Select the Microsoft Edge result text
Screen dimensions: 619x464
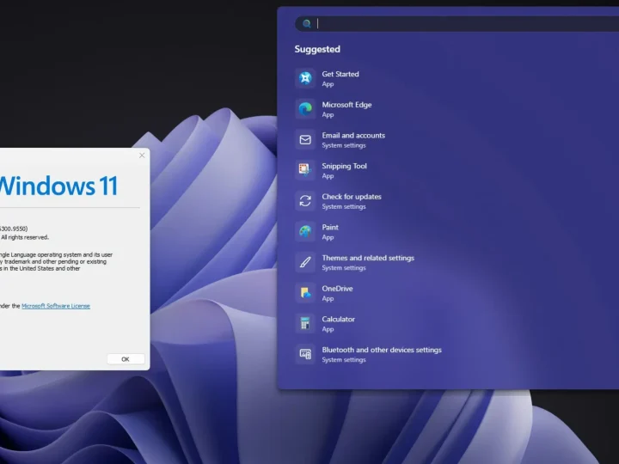pyautogui.click(x=346, y=105)
